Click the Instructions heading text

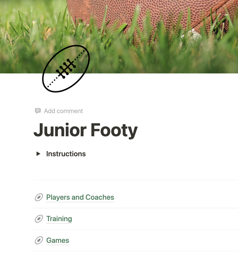coord(66,154)
